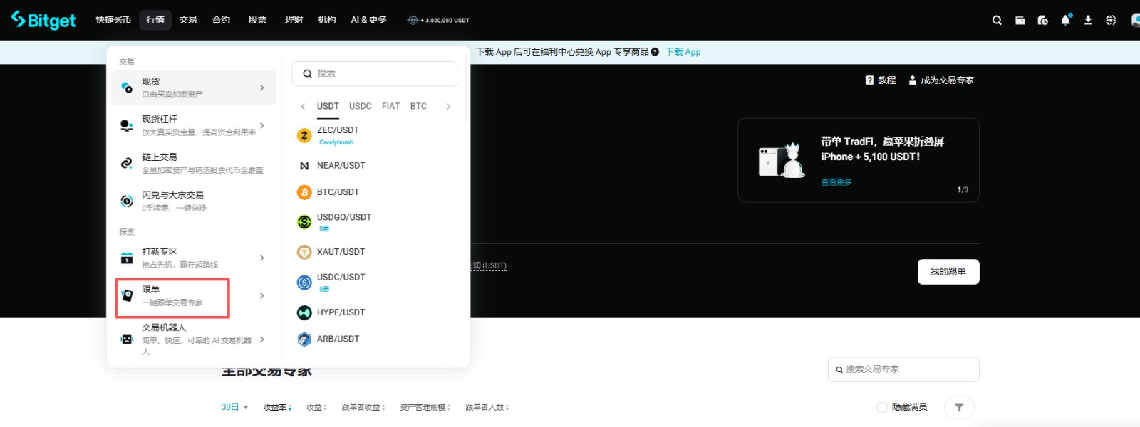Expand the 现货 submenu arrow
Viewport: 1140px width, 427px height.
coord(262,88)
